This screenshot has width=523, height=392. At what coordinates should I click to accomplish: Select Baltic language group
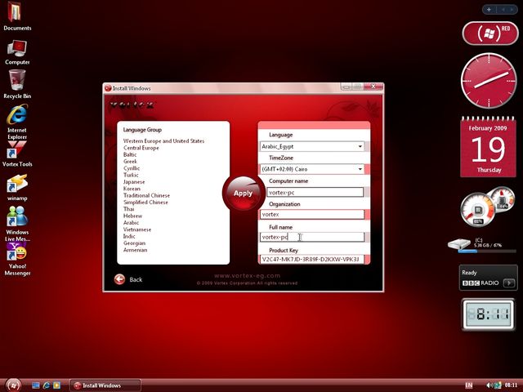pyautogui.click(x=130, y=154)
